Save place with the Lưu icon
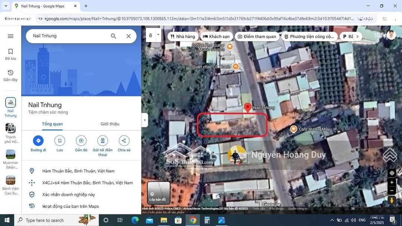 tap(60, 141)
